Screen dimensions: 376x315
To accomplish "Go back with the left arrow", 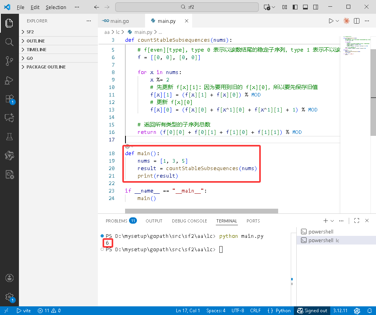I will click(x=97, y=7).
